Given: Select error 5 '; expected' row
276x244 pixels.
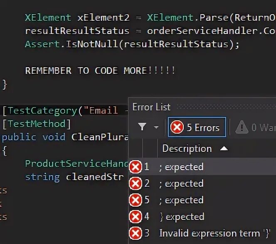Looking at the screenshot, I should tap(202, 200).
